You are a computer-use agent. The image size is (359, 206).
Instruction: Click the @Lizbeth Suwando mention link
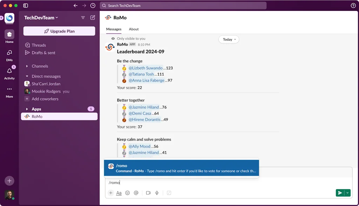pyautogui.click(x=145, y=68)
